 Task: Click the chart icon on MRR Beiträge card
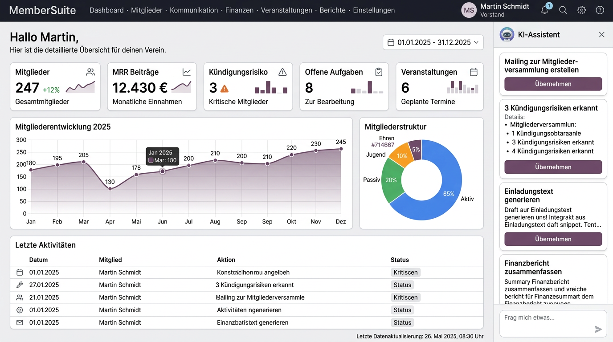(187, 72)
